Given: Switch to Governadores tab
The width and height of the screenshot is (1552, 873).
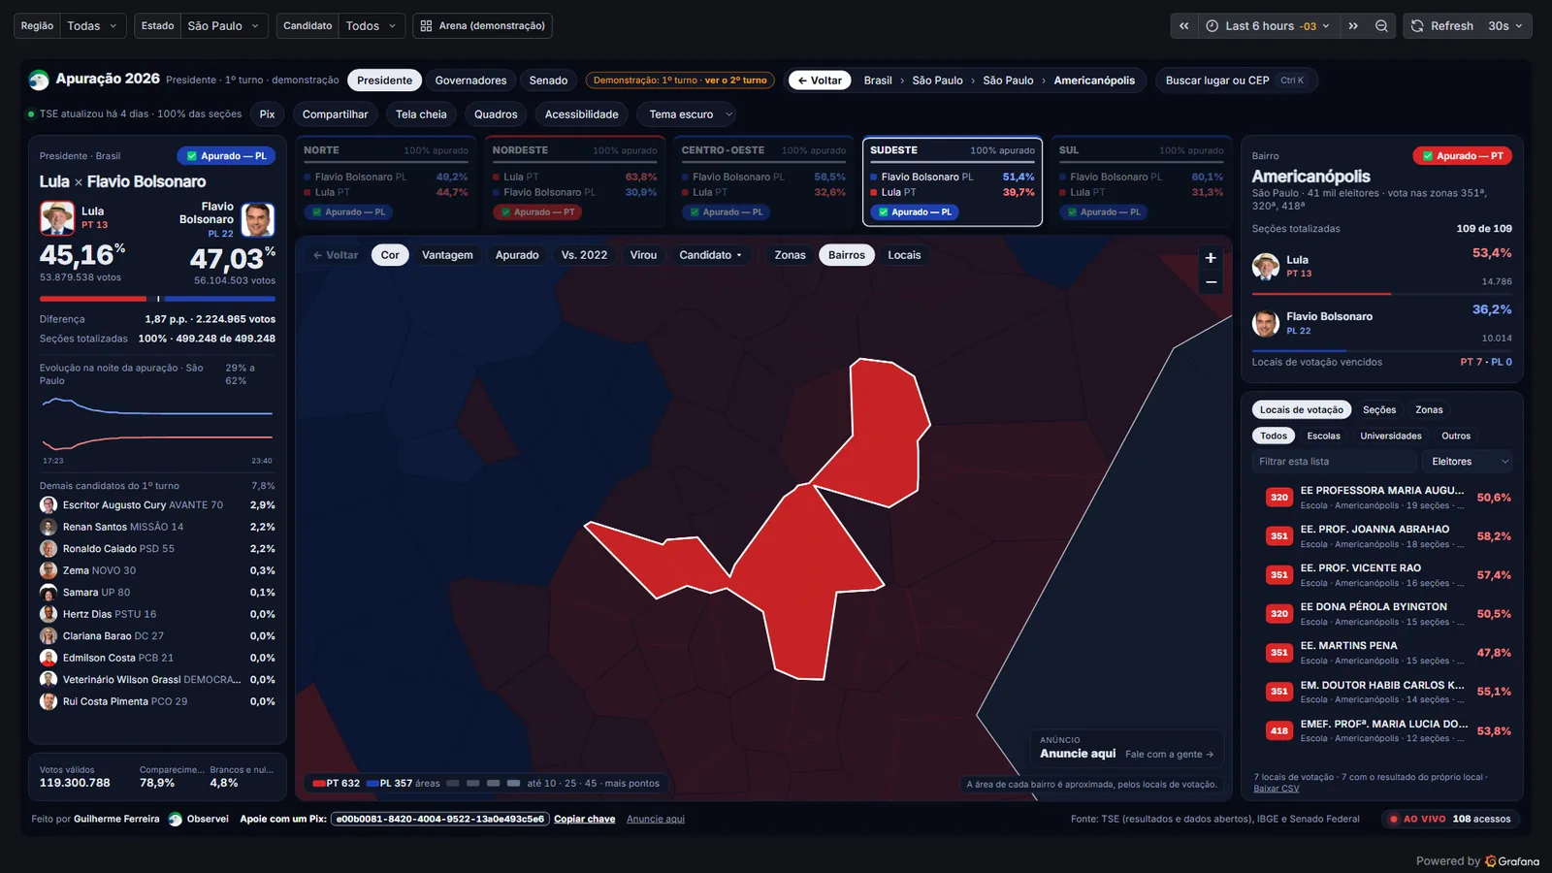Looking at the screenshot, I should [470, 81].
